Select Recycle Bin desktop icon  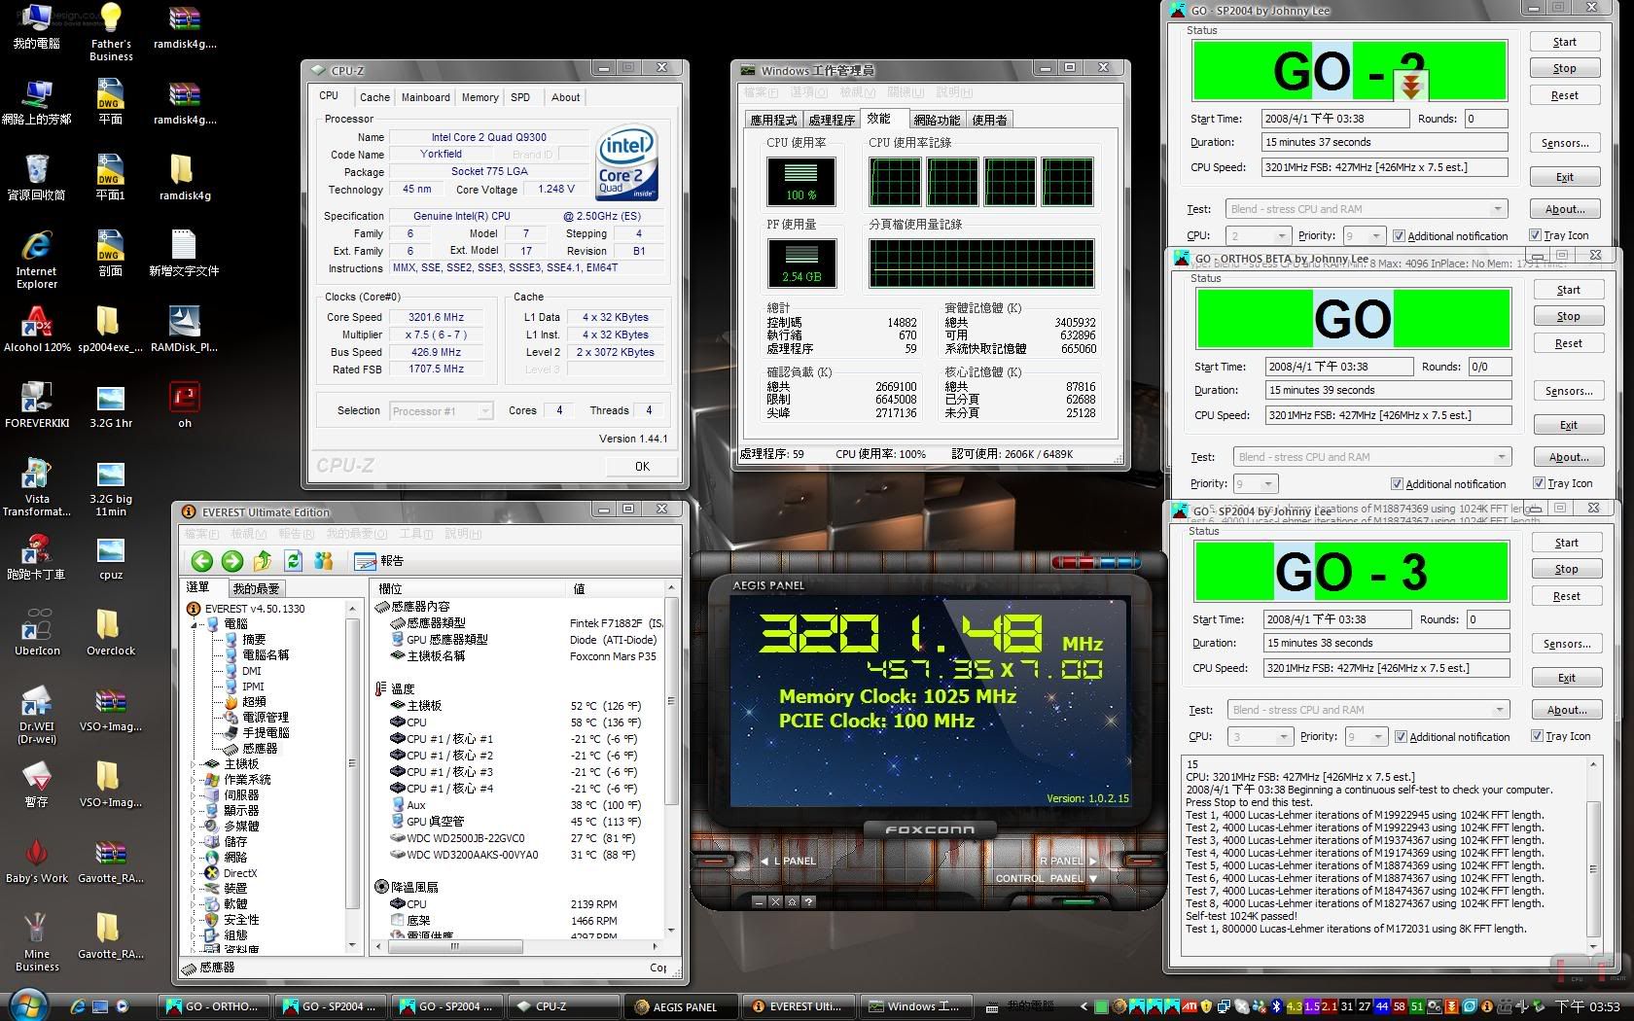(37, 177)
